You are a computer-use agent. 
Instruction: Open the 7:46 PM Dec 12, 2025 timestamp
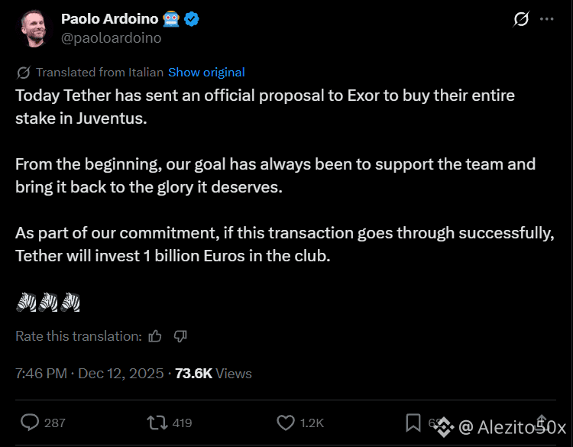coord(89,374)
